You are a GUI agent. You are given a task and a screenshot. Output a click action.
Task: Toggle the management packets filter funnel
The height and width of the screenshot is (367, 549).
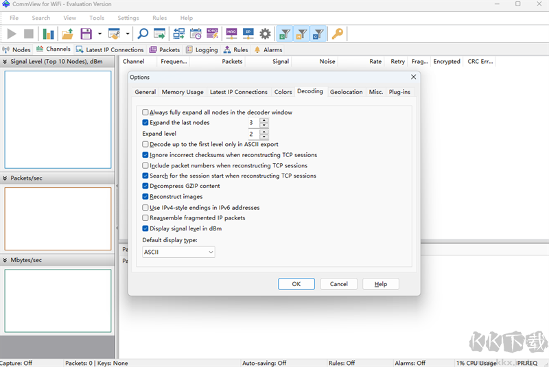pyautogui.click(x=301, y=34)
